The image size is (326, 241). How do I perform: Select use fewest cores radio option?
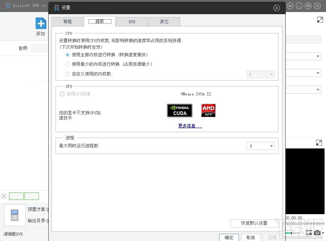(x=68, y=64)
